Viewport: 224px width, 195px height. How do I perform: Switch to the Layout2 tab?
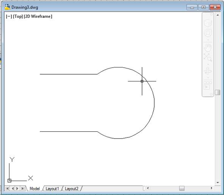72,189
